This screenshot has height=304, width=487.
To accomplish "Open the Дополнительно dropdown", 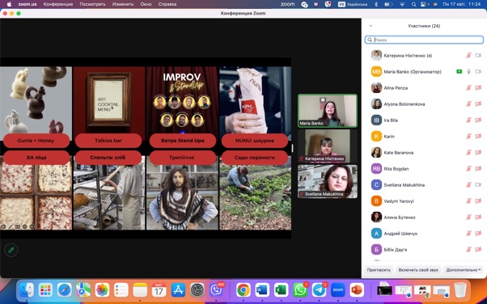I will 464,270.
